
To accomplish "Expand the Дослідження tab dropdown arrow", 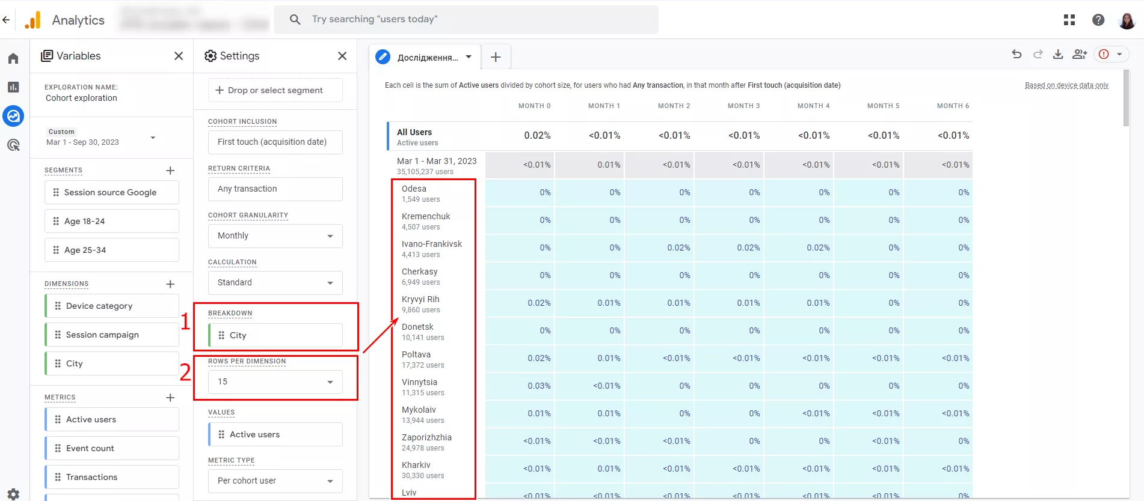I will pyautogui.click(x=469, y=57).
